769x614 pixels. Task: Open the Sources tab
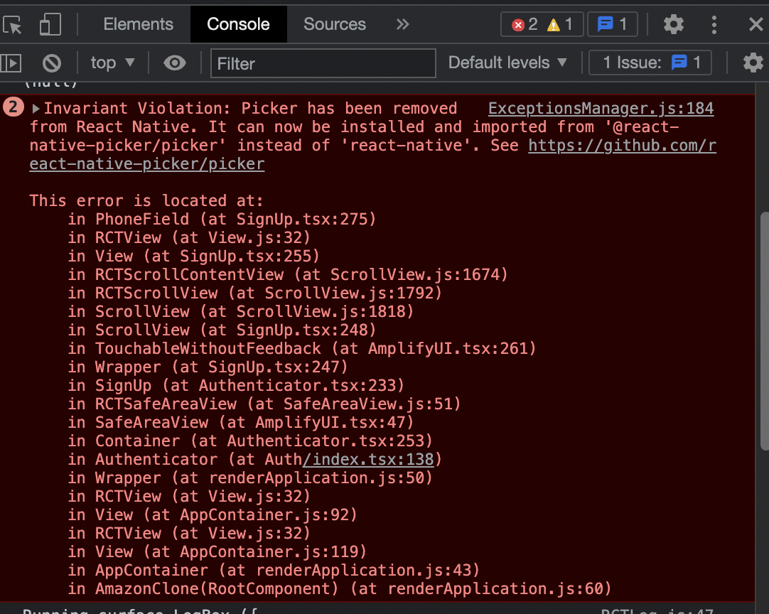[335, 24]
